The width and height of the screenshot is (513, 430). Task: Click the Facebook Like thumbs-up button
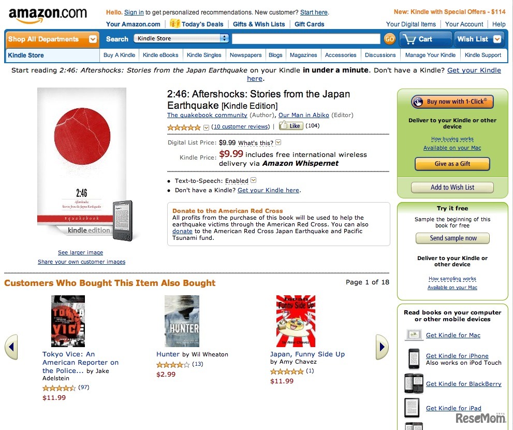click(x=290, y=126)
